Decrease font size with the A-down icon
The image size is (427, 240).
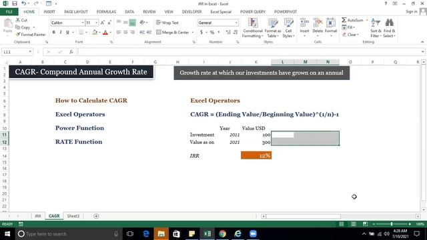pyautogui.click(x=109, y=23)
